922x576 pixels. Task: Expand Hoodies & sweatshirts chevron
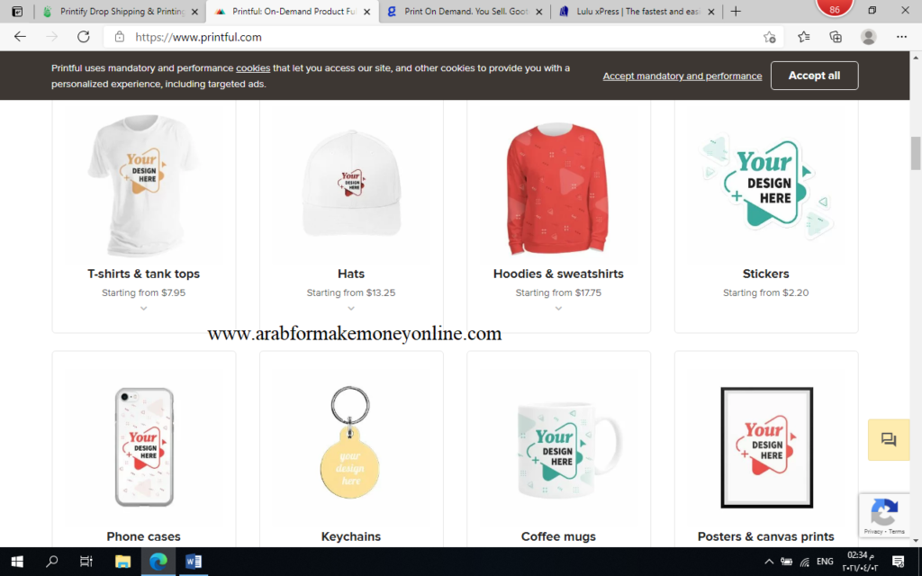click(x=558, y=308)
